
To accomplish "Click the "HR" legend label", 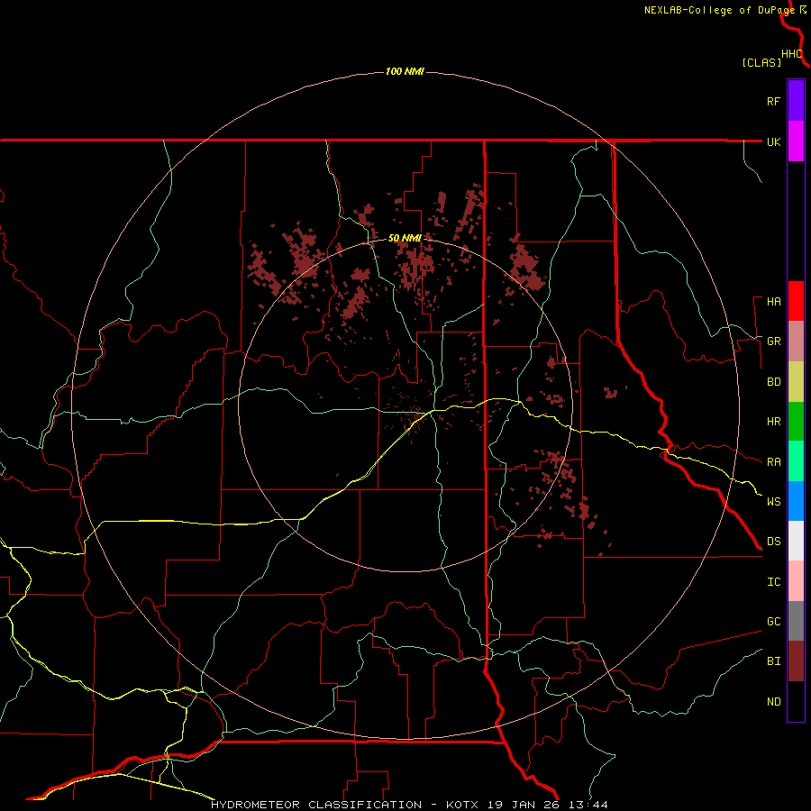I will pyautogui.click(x=773, y=422).
